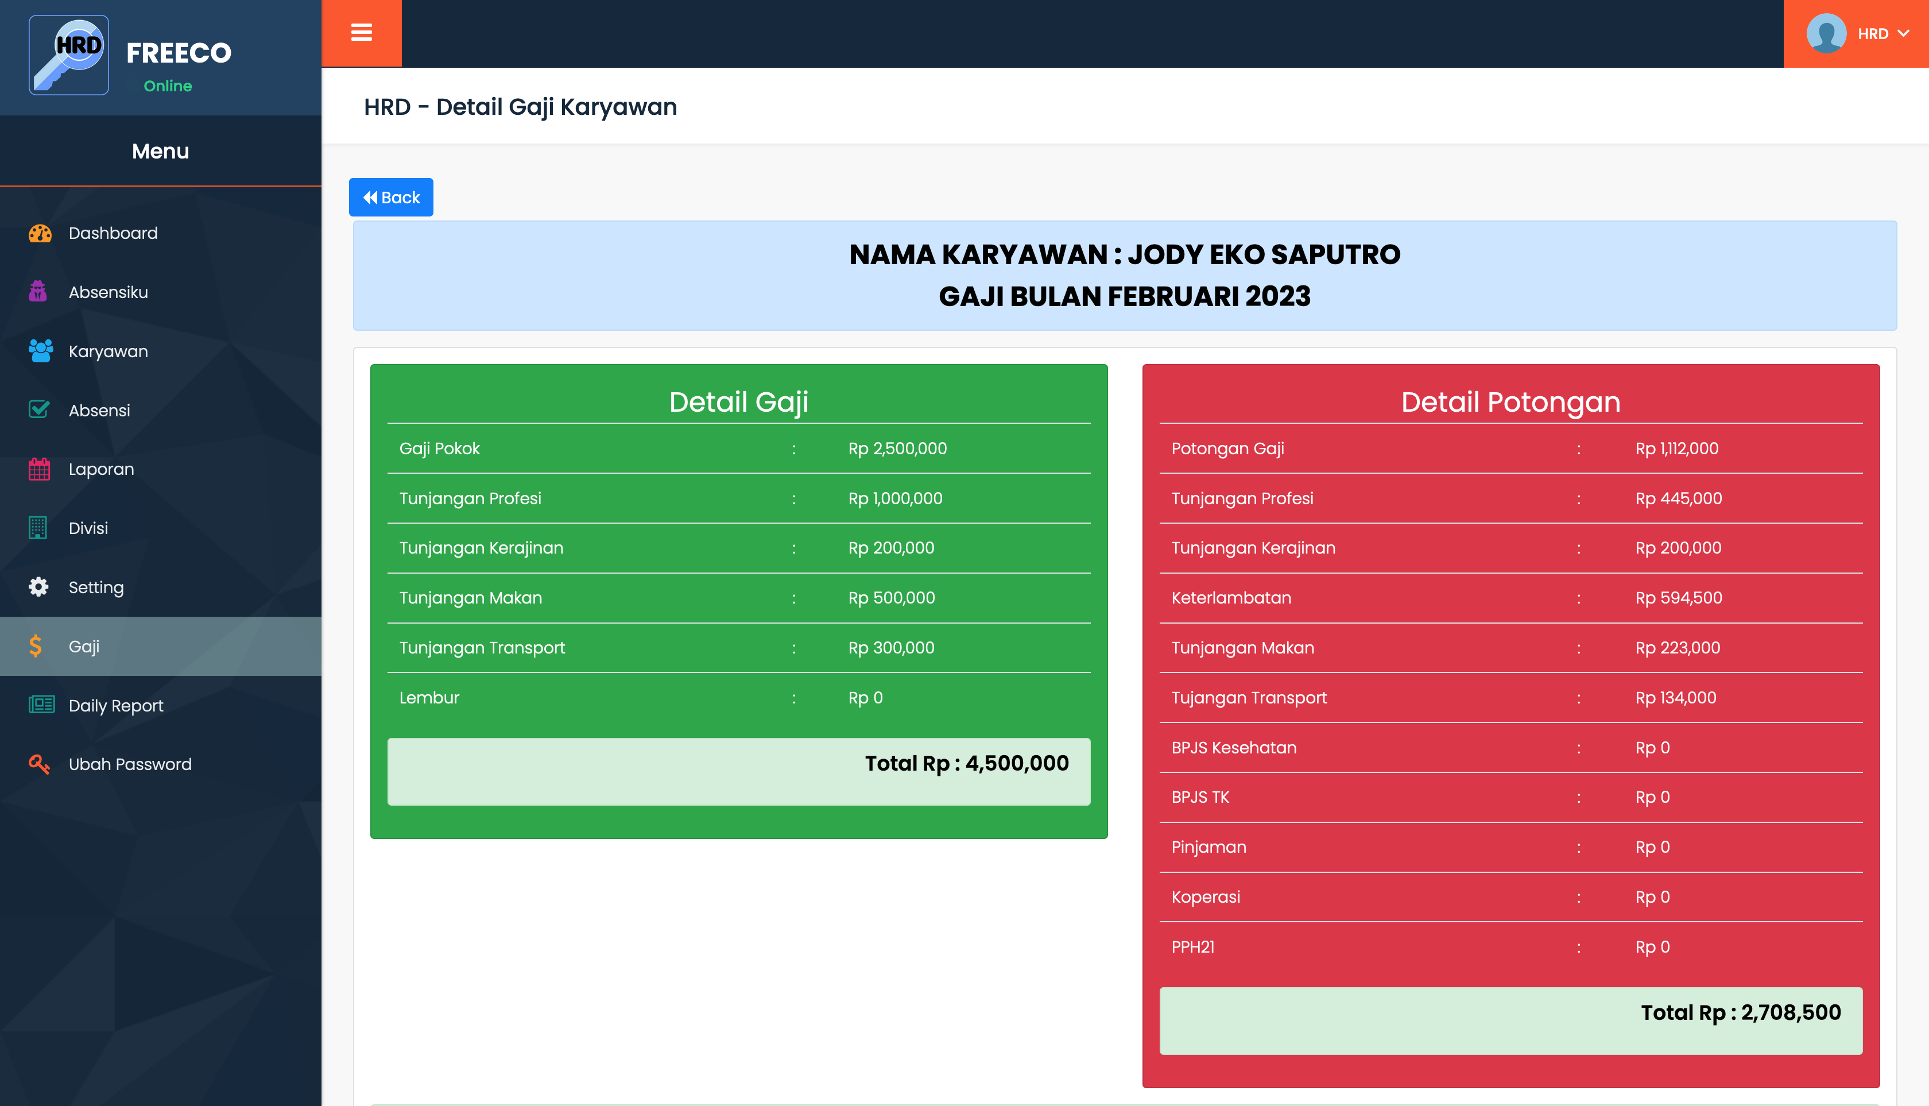Open the Laporan menu item
Image resolution: width=1929 pixels, height=1106 pixels.
(160, 469)
